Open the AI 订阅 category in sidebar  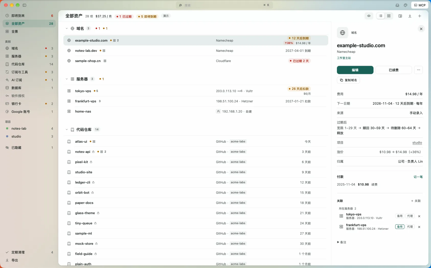tap(29, 80)
